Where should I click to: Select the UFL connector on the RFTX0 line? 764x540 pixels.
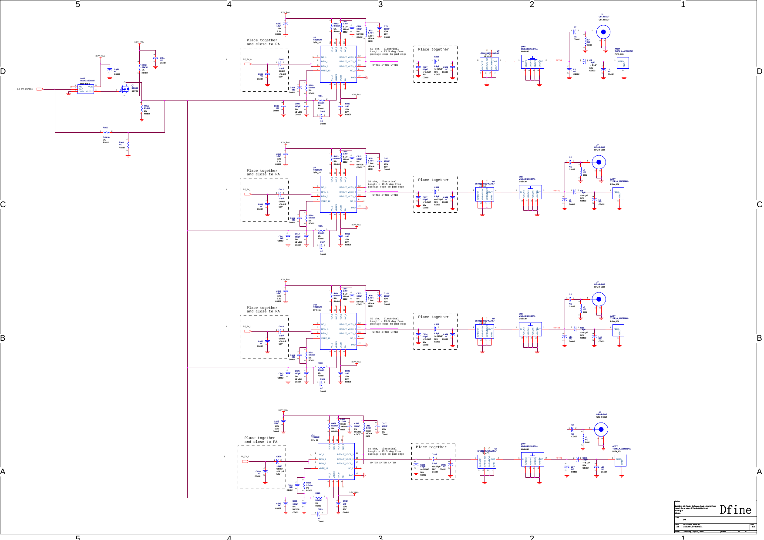[603, 32]
